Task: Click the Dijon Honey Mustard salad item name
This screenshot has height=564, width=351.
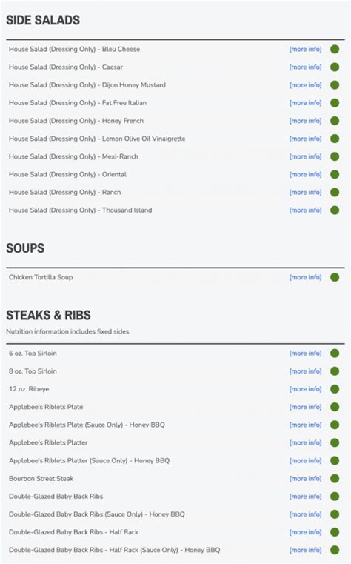Action: pyautogui.click(x=87, y=85)
